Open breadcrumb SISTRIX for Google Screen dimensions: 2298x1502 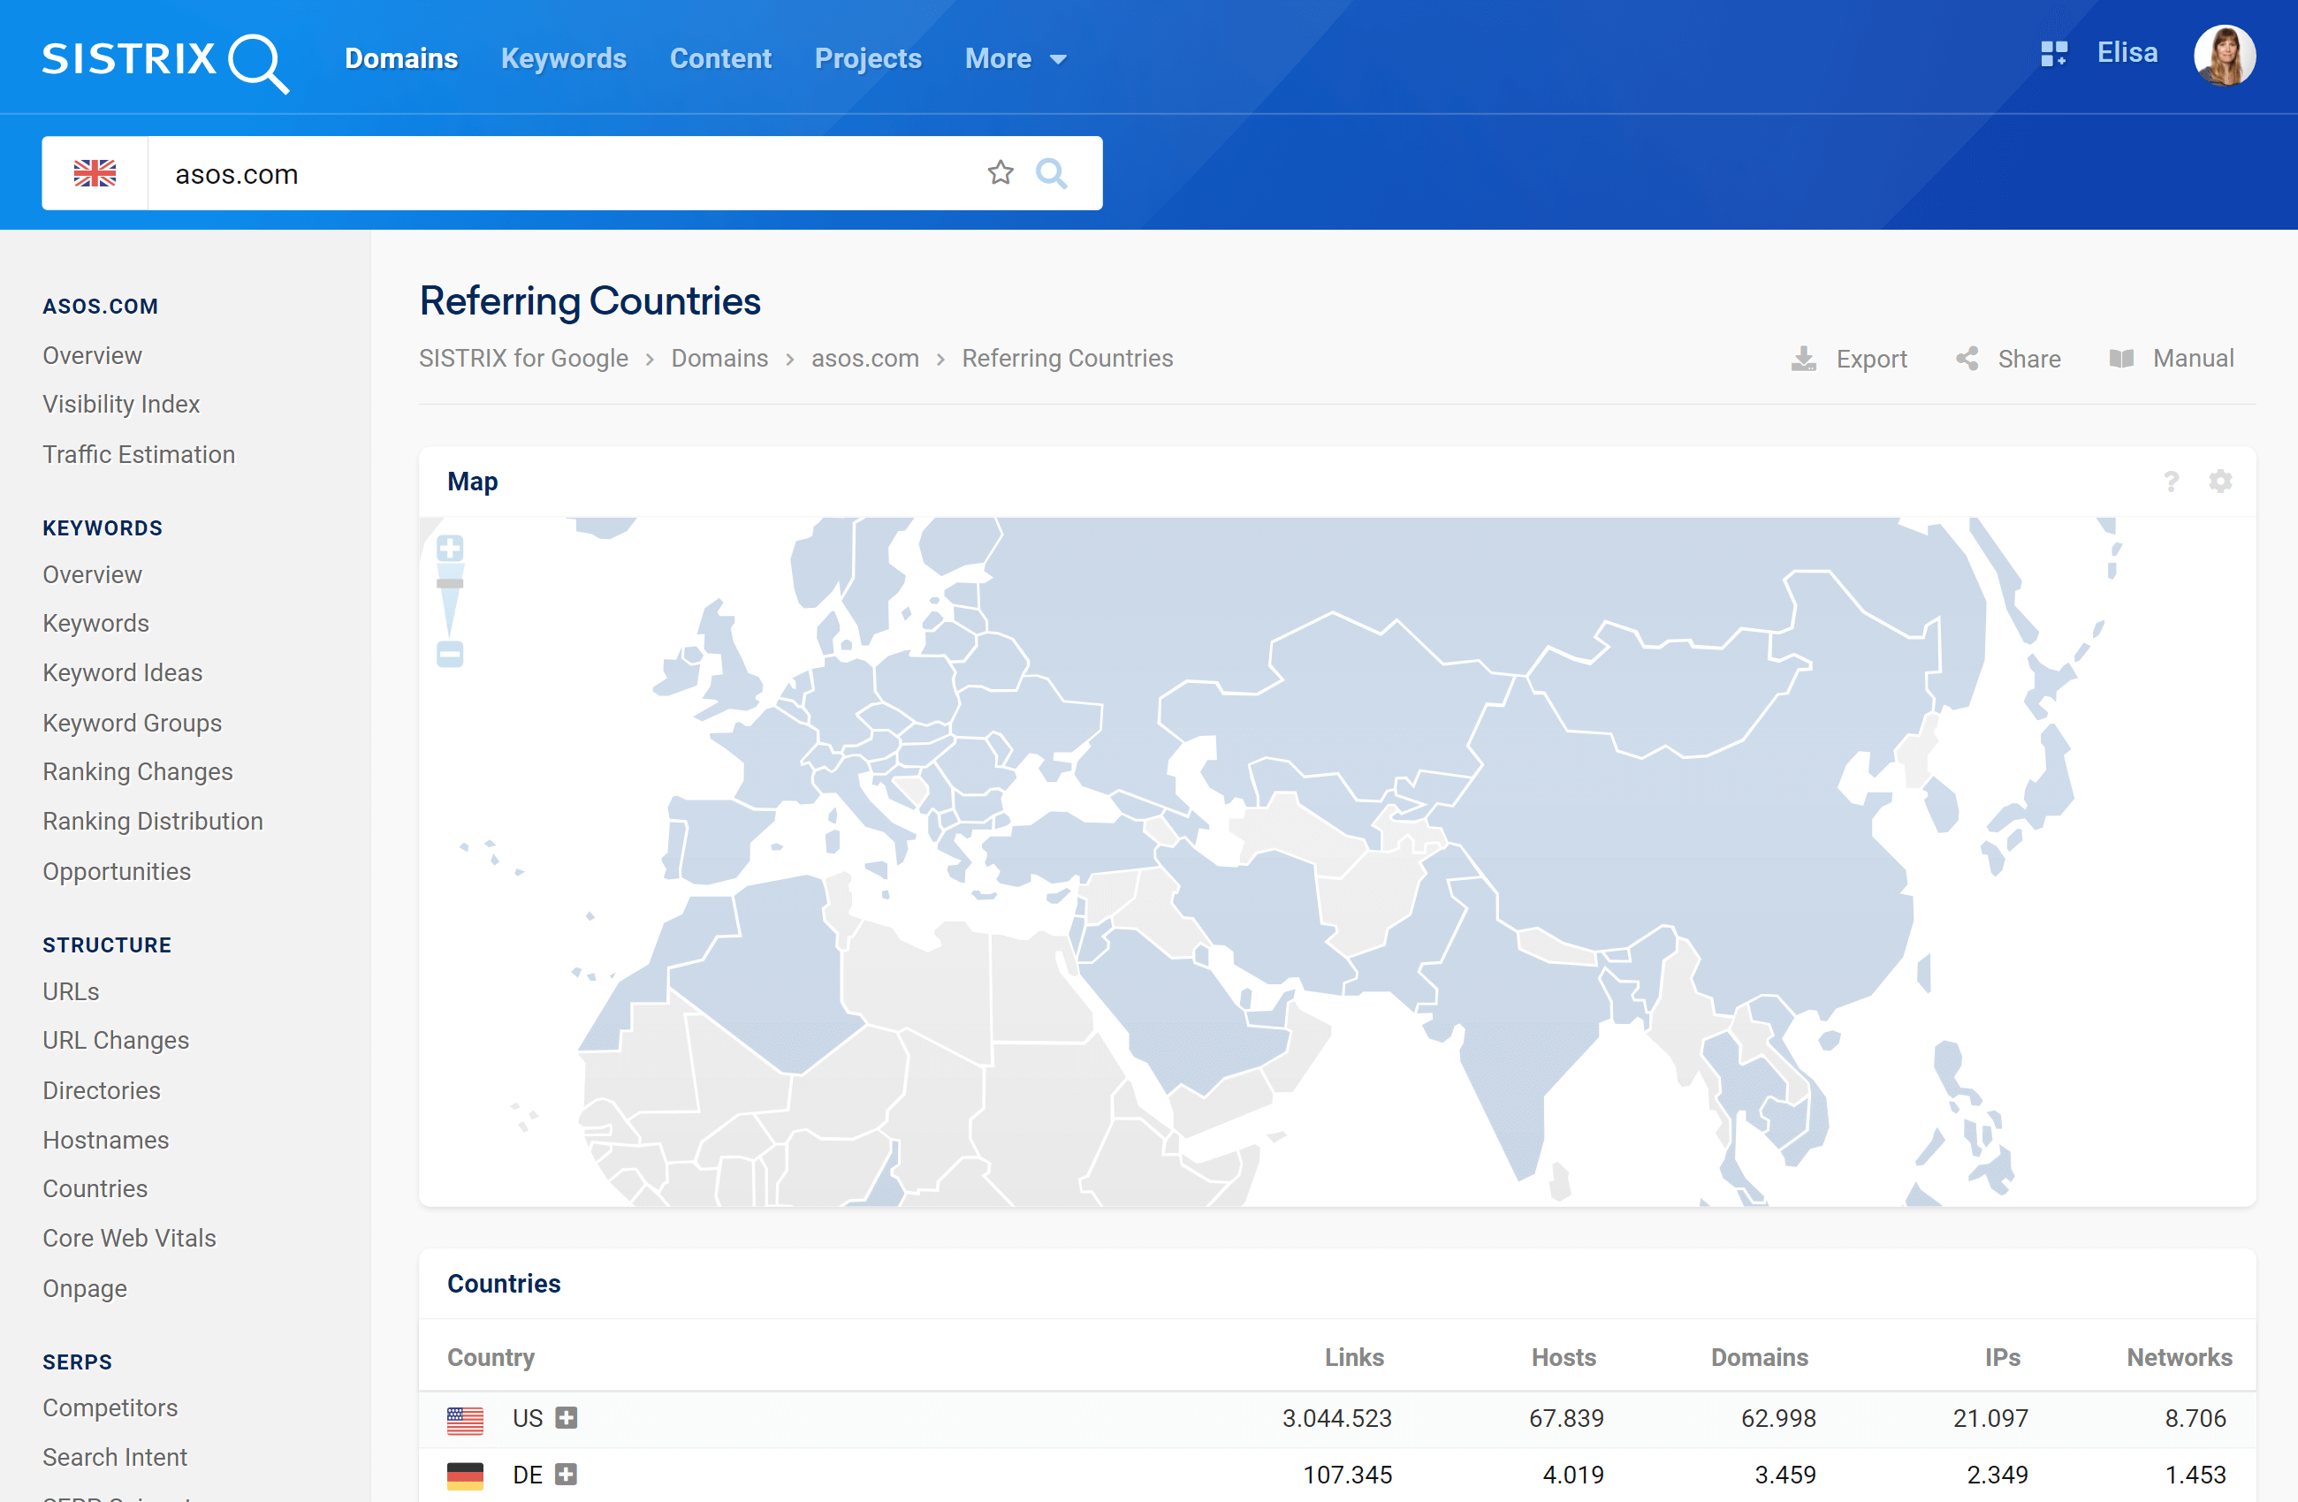[523, 359]
